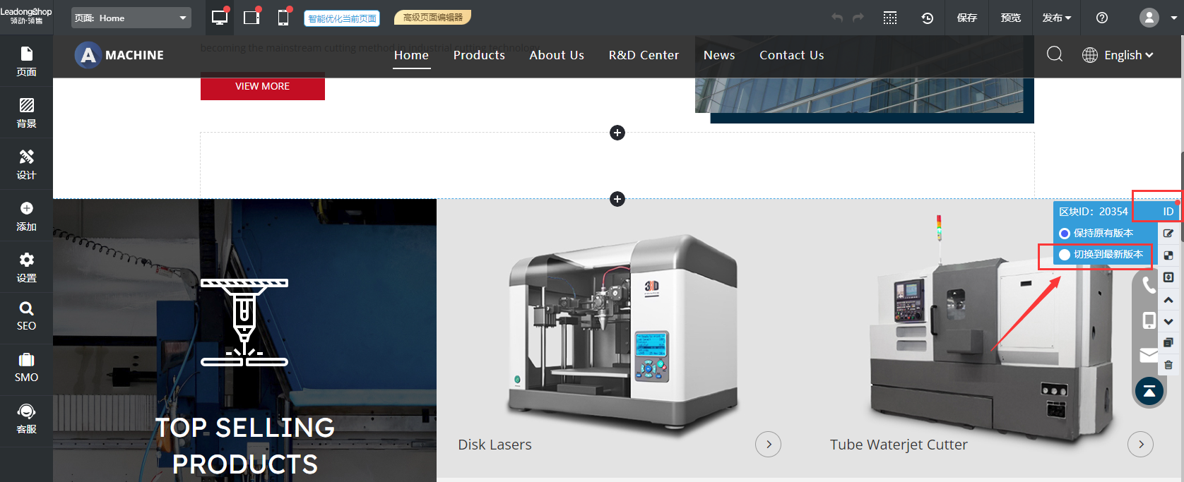Select 保持原有版本 radio option
Screen dimensions: 1184x482
tap(1065, 234)
